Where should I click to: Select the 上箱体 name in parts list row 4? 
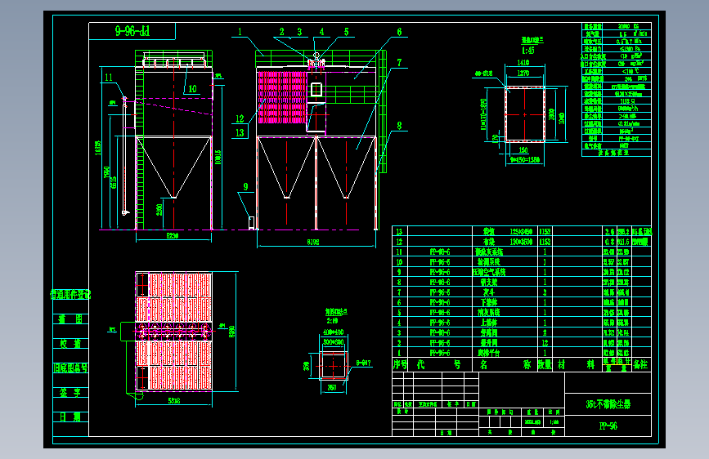489,323
